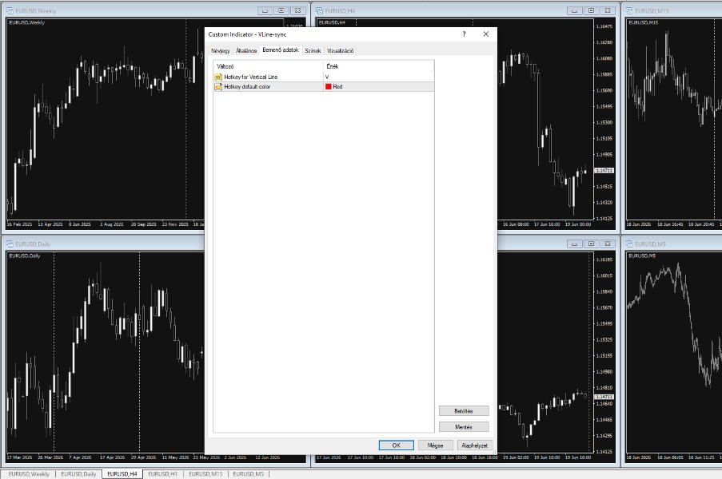The height and width of the screenshot is (479, 722).
Task: Select the Hotkey for Vertical Line row
Action: pos(324,77)
